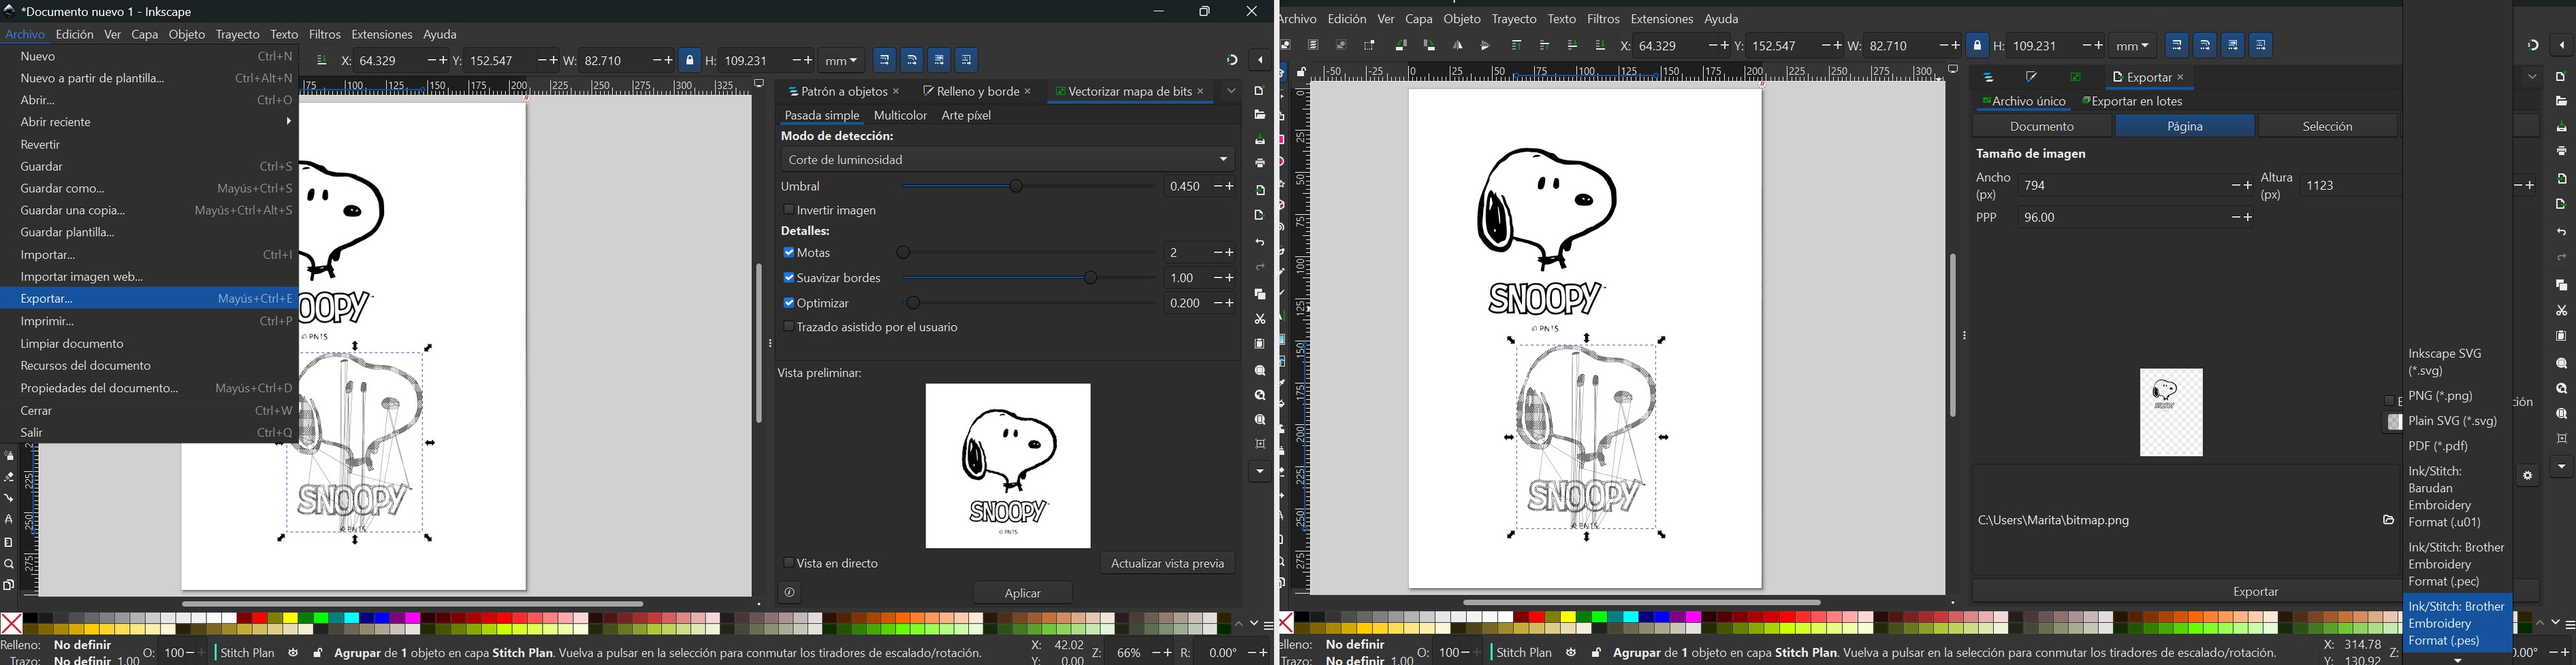Click the Actualizar vista previa button
2576x665 pixels.
pos(1167,564)
